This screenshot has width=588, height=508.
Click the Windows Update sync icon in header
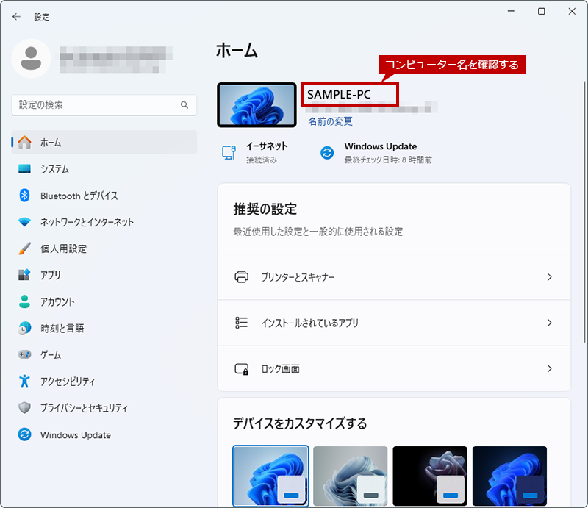click(x=327, y=153)
